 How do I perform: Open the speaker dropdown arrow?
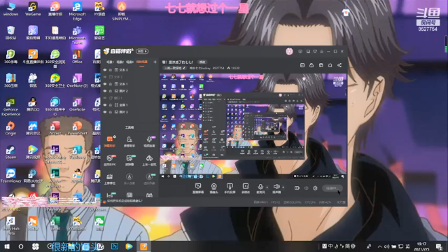pyautogui.click(x=283, y=188)
